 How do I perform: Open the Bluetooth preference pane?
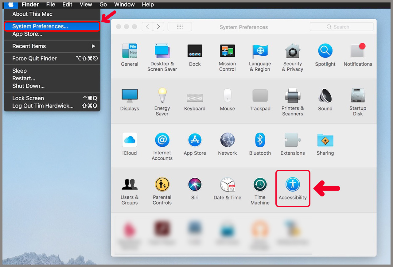coord(260,144)
